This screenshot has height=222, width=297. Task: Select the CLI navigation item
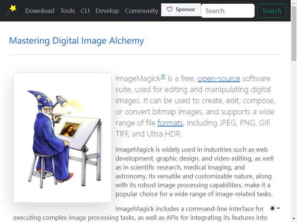coord(85,11)
